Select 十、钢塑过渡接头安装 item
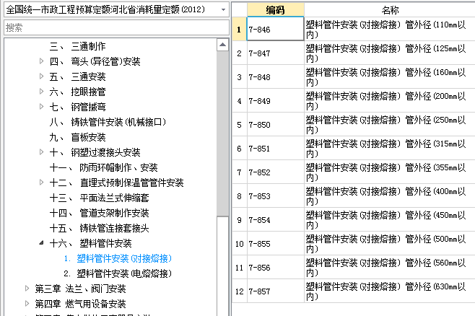 [95, 152]
